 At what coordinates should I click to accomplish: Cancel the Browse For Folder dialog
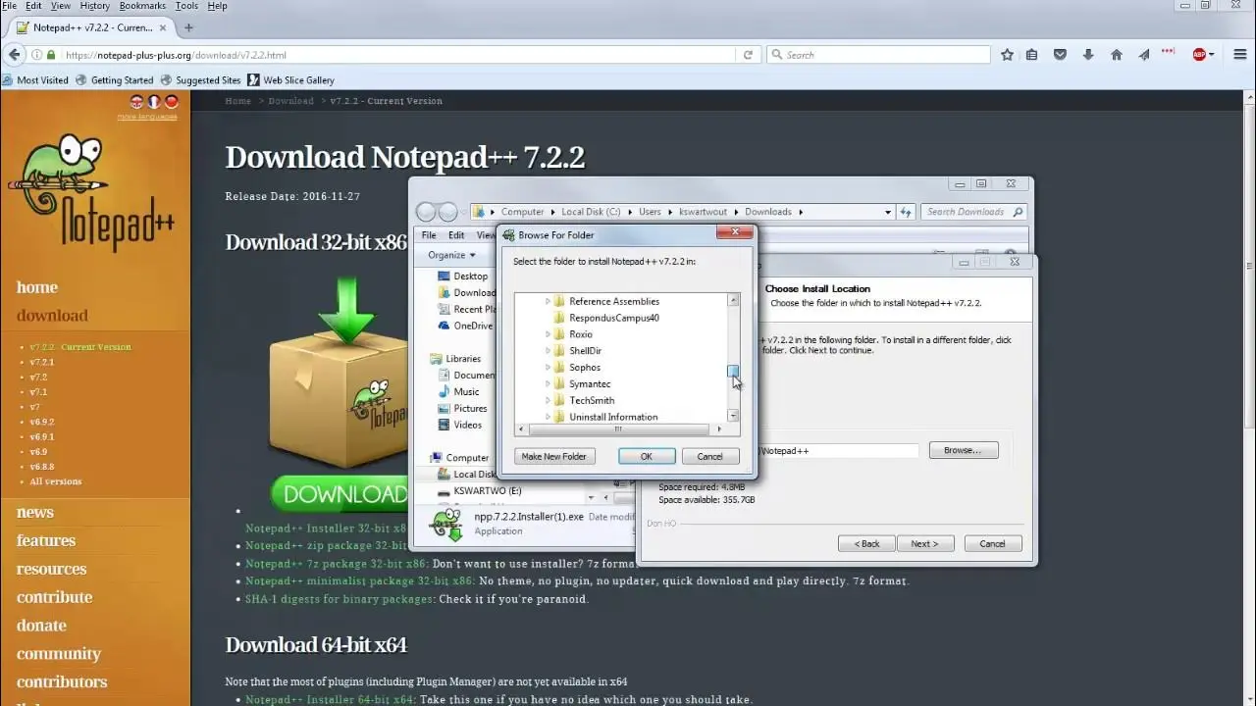(709, 456)
